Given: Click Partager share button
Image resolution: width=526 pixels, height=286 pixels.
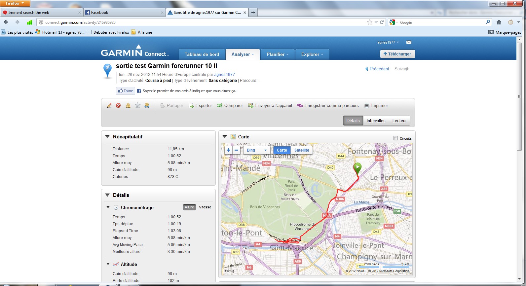Looking at the screenshot, I should (171, 105).
